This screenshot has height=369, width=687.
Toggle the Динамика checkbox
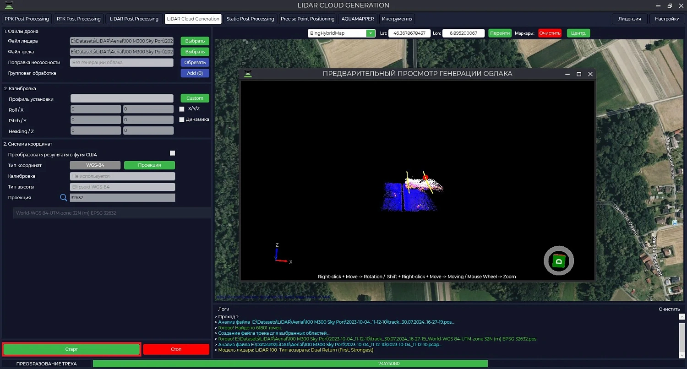[181, 119]
